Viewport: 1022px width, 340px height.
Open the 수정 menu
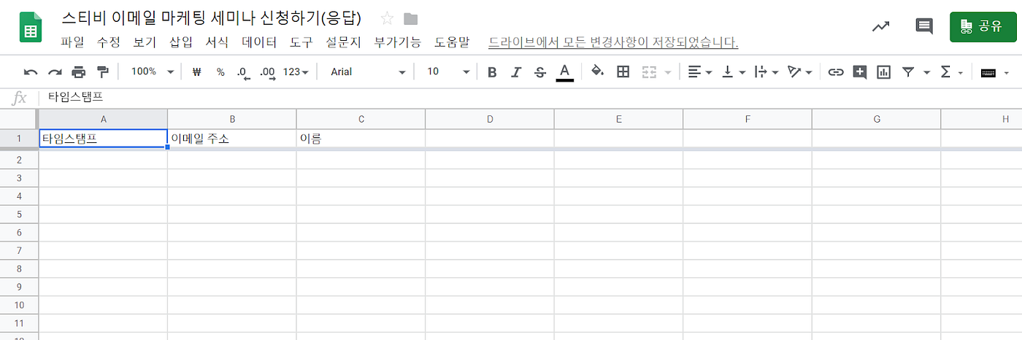[x=109, y=42]
